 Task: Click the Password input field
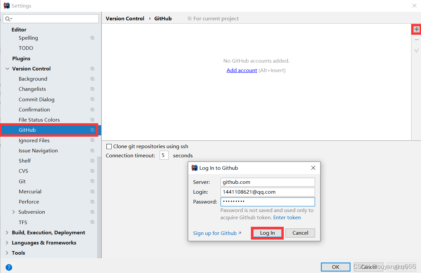click(x=268, y=202)
